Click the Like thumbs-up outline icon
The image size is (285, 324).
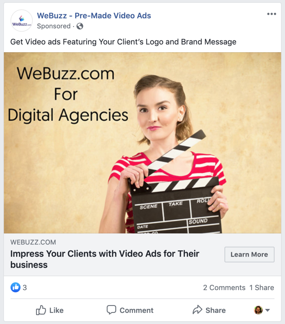[41, 310]
